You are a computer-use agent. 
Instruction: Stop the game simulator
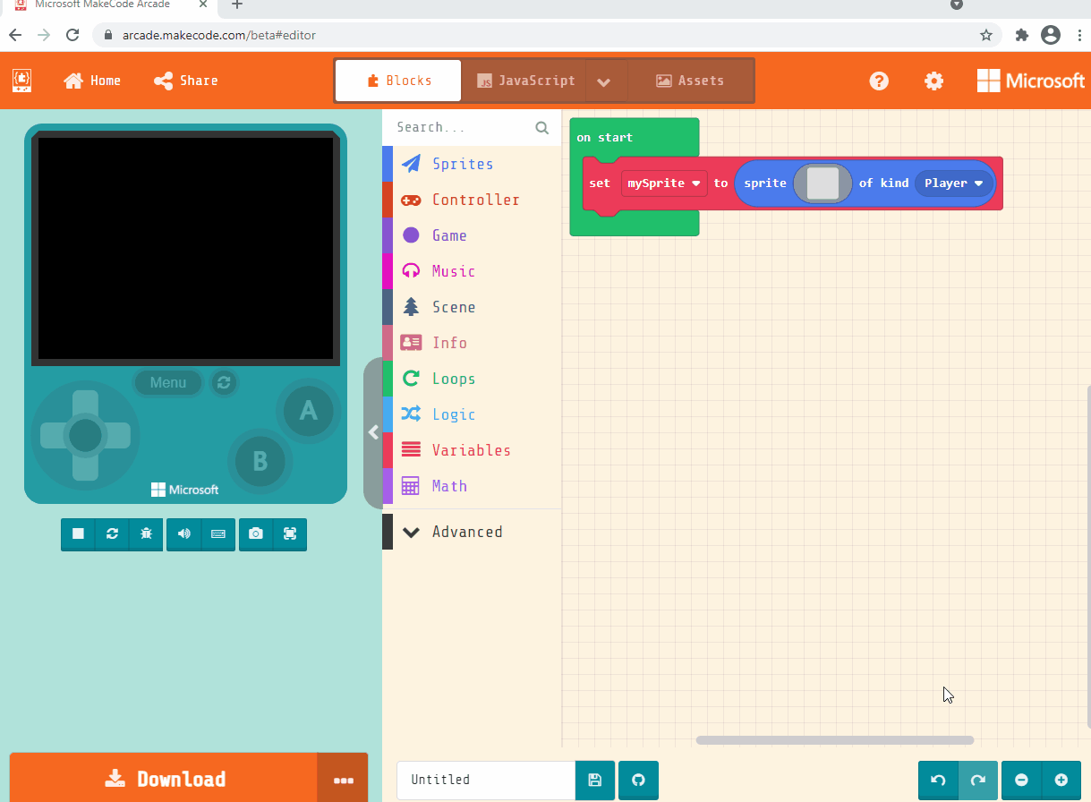[78, 533]
